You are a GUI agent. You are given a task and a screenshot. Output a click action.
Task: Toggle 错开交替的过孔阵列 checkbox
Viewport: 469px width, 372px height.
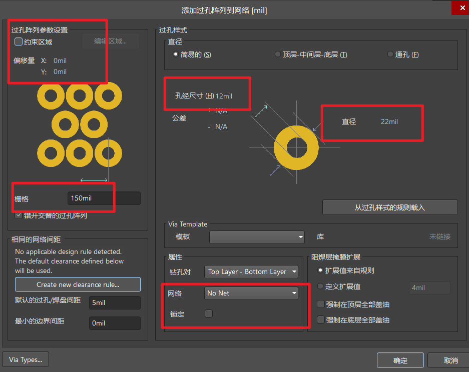point(19,215)
